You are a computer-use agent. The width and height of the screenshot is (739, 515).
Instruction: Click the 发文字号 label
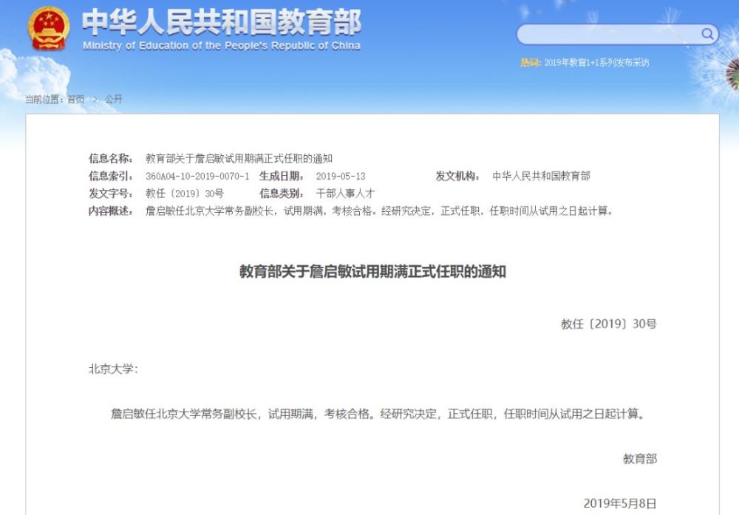(x=111, y=194)
